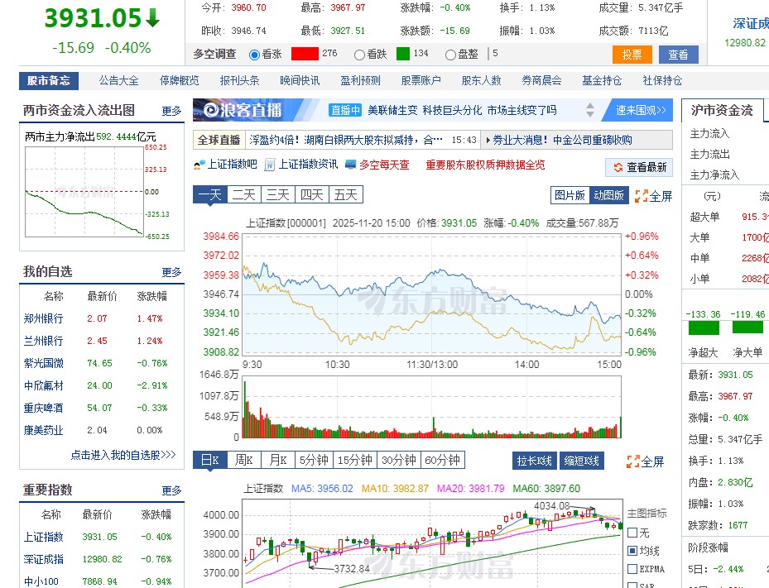The image size is (769, 588).
Task: Click the 多空每天查 monitor icon
Action: coord(348,164)
